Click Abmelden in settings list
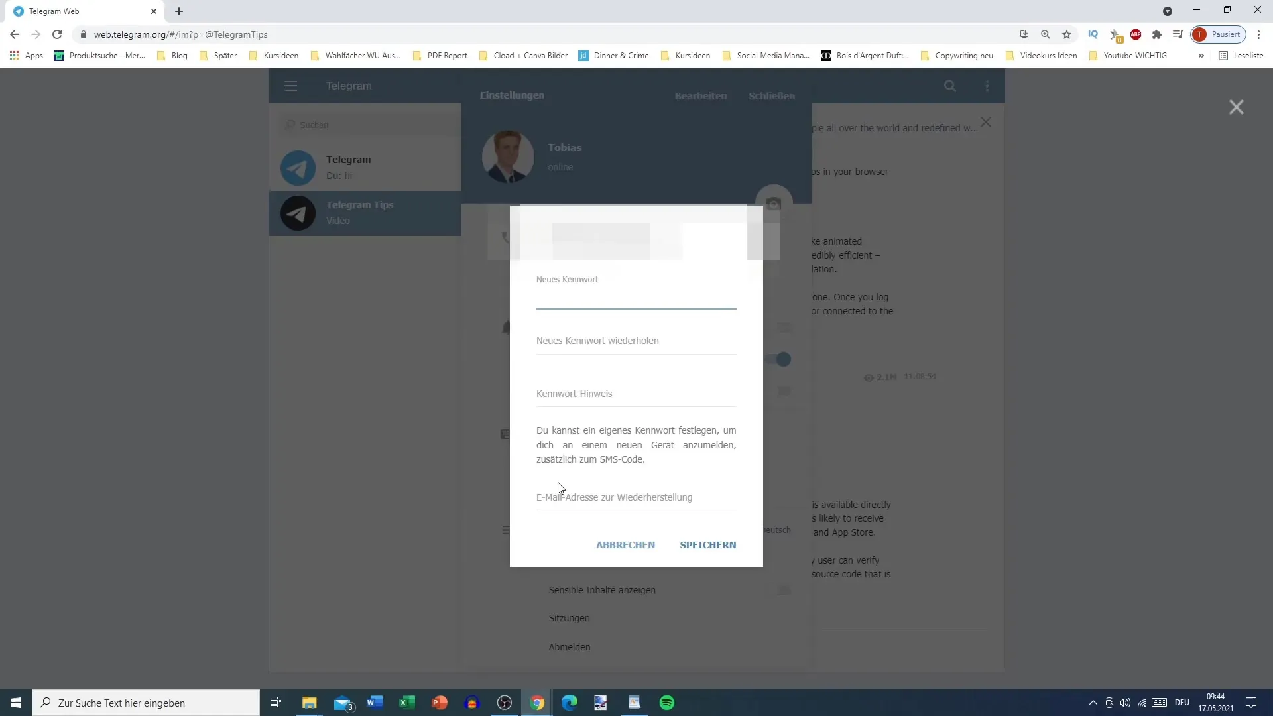The image size is (1273, 716). point(569,647)
